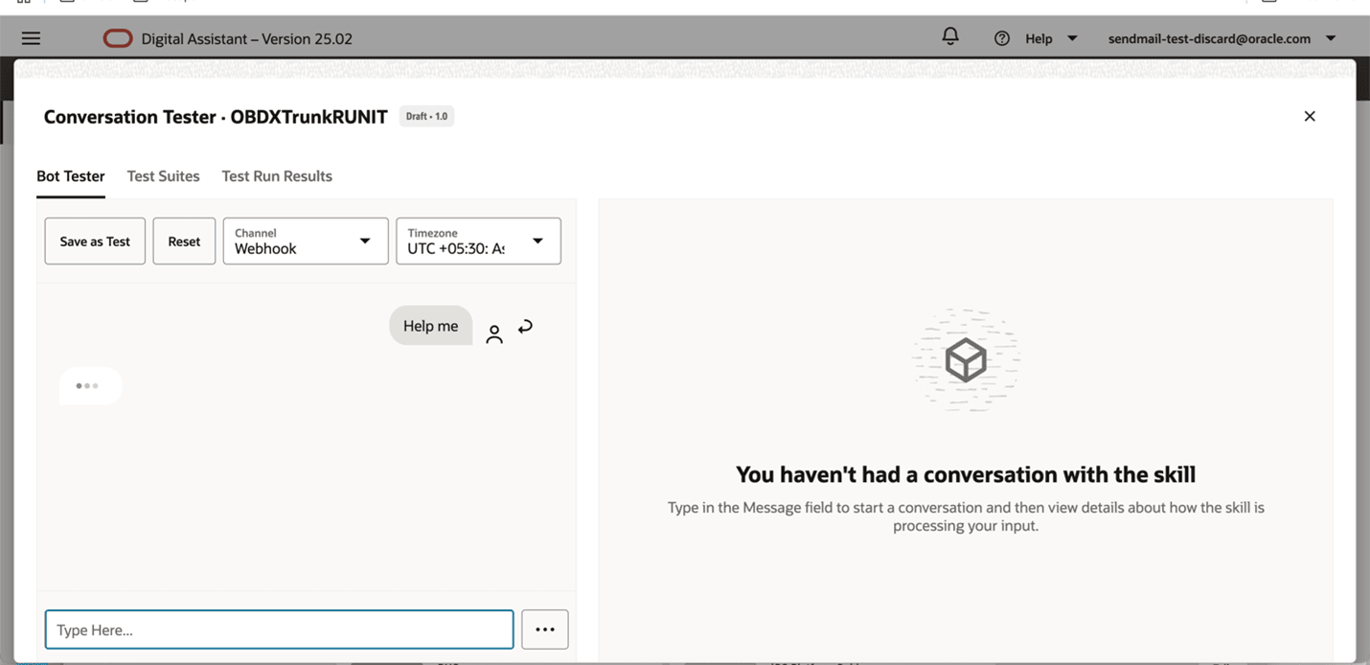
Task: Open the sendmail-test-discard@oracle.com user menu
Action: coord(1222,38)
